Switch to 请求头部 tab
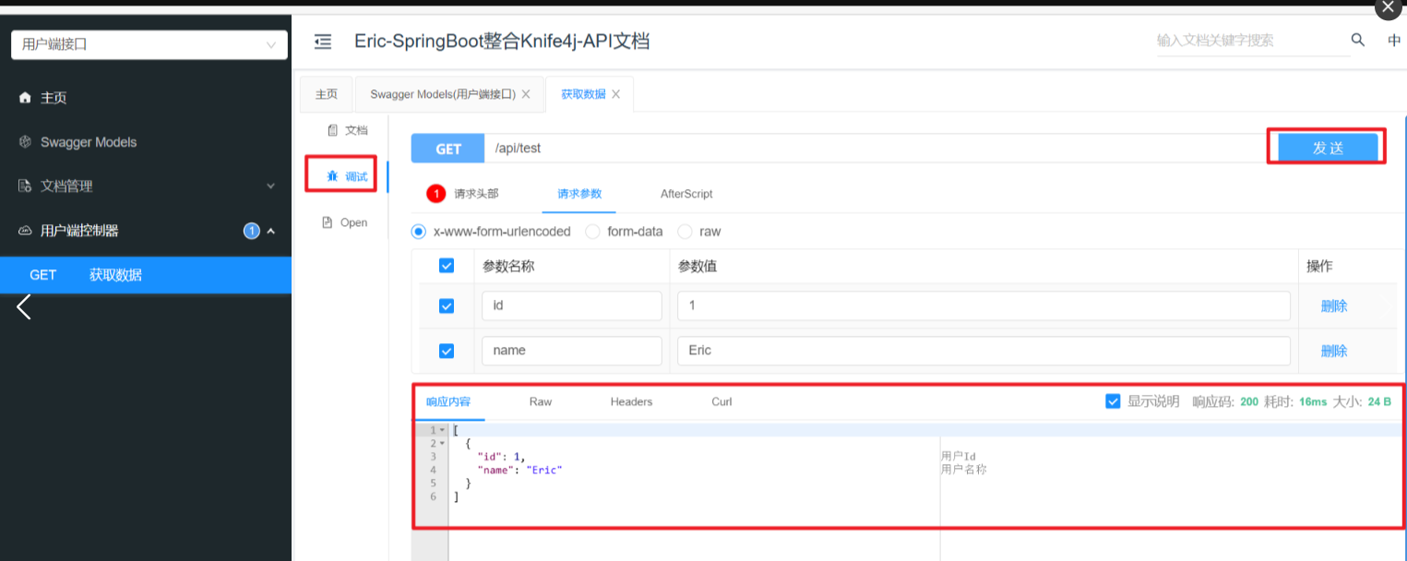The image size is (1407, 561). pos(463,194)
